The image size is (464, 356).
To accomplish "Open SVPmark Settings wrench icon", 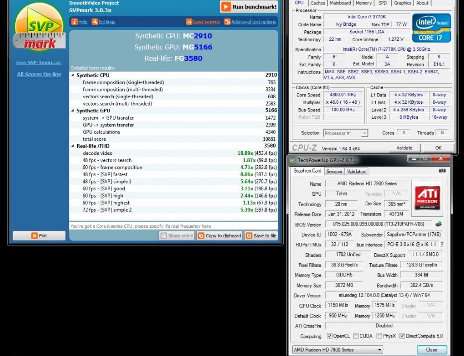I will (95, 22).
